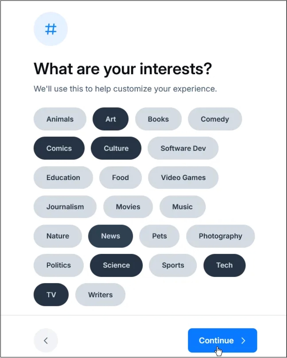
Task: Pick the Journalism interest
Action: pos(65,207)
